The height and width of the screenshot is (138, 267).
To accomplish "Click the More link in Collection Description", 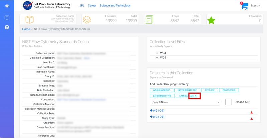I will click(87, 58).
